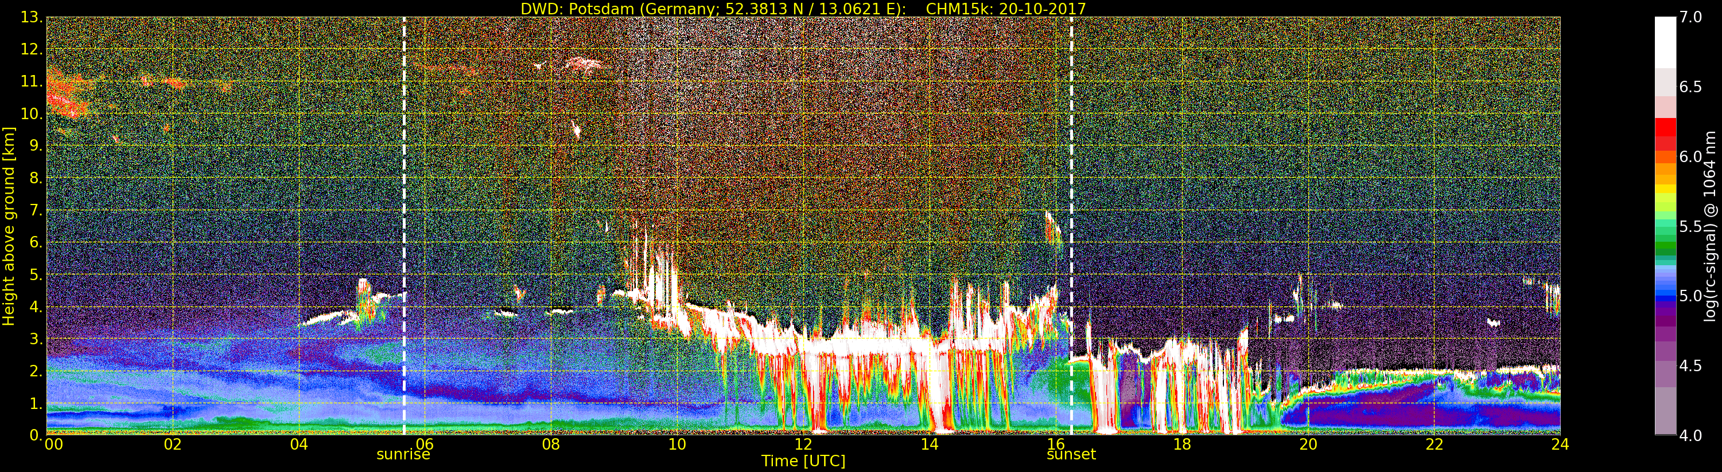Click the '12' time axis tick label

tap(803, 444)
